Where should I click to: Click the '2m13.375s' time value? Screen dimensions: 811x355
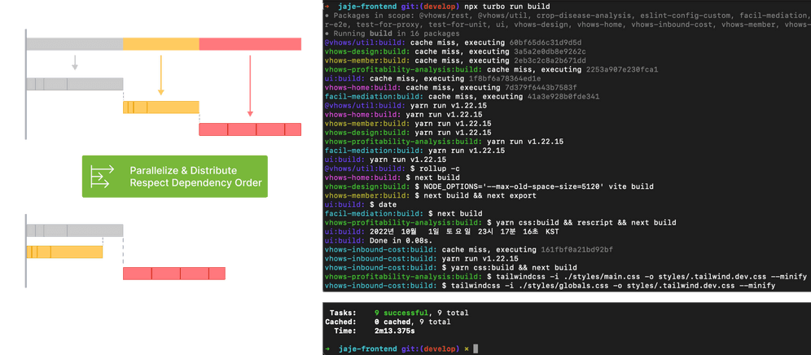click(x=394, y=331)
